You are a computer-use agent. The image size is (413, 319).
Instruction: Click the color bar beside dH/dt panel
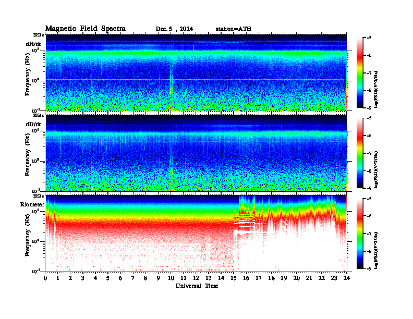click(360, 73)
